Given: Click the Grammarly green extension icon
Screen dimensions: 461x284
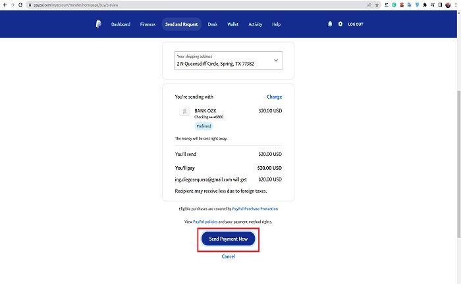Looking at the screenshot, I should coord(394,5).
